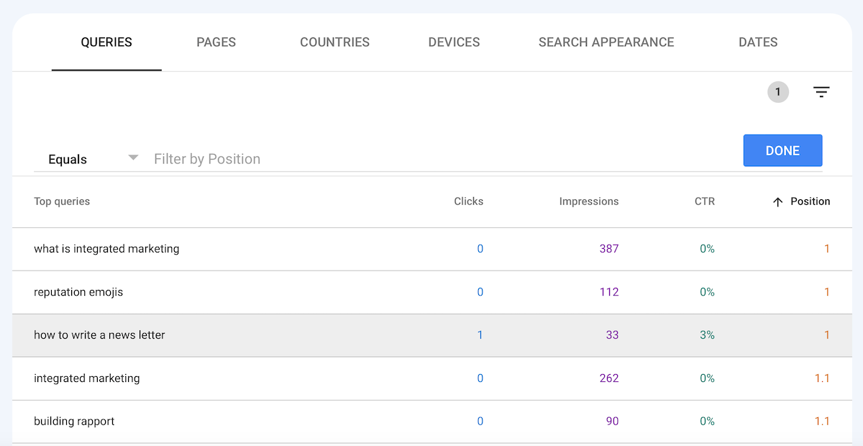Click CTR value in reputation emojis row
This screenshot has width=863, height=446.
click(708, 292)
